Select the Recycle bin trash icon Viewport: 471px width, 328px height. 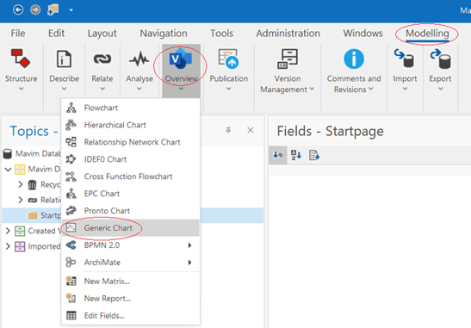[32, 185]
